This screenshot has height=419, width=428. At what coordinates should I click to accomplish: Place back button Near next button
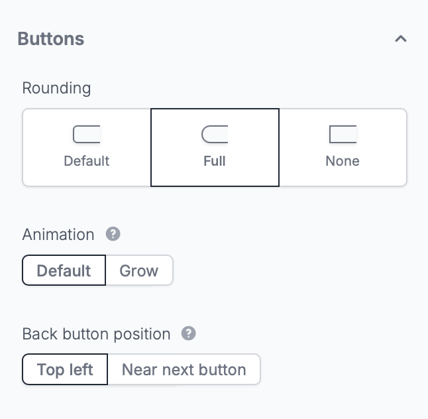coord(184,369)
